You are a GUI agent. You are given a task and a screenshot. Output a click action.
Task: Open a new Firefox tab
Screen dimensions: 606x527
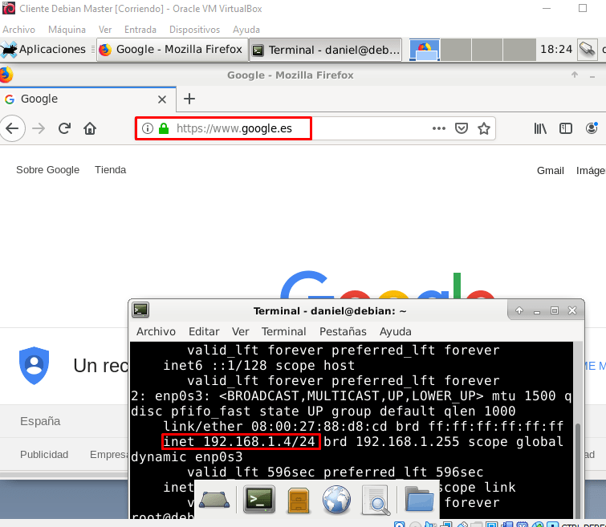tap(189, 99)
